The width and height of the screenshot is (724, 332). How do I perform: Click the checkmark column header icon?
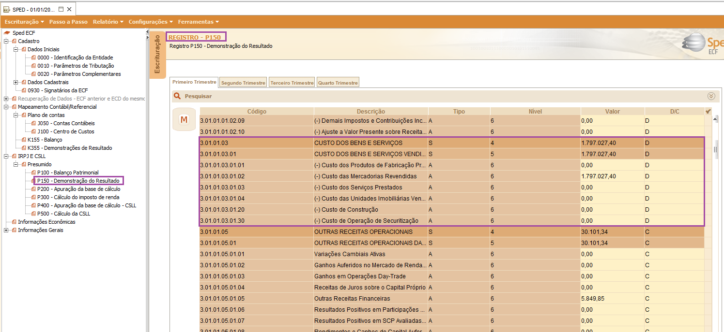coord(708,112)
